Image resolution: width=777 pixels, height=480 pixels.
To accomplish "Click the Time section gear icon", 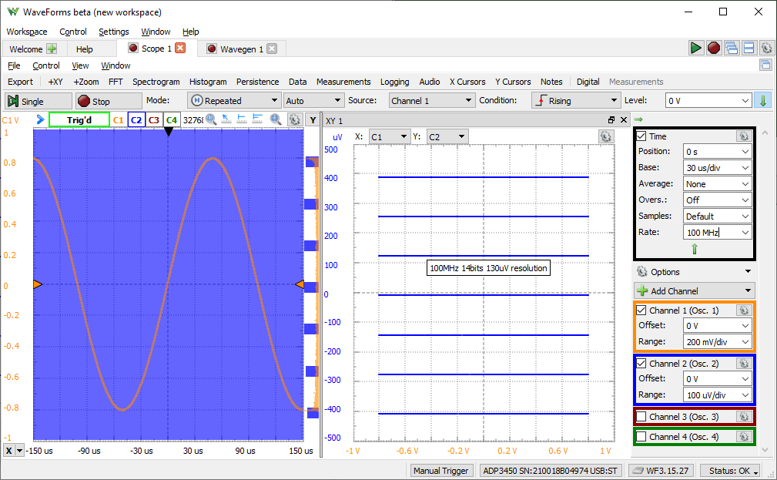I will click(743, 136).
